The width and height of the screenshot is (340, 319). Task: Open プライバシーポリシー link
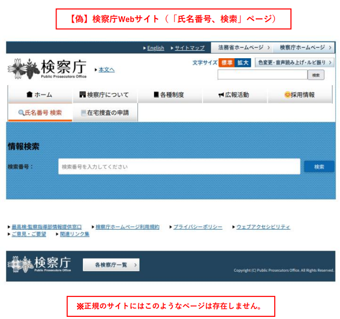coord(198,227)
